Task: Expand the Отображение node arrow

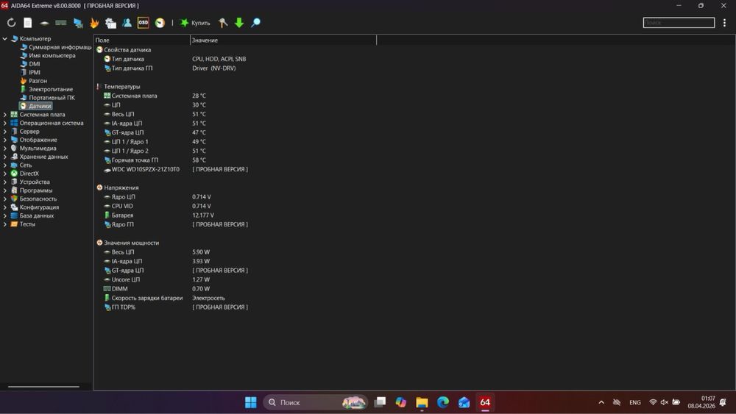Action: (x=5, y=140)
